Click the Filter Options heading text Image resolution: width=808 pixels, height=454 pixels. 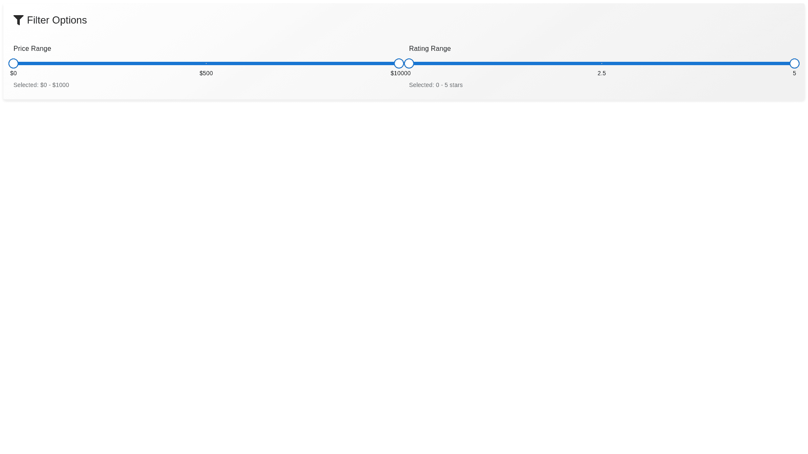coord(57,20)
